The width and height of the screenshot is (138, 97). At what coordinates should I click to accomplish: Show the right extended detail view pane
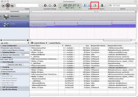point(95,5)
